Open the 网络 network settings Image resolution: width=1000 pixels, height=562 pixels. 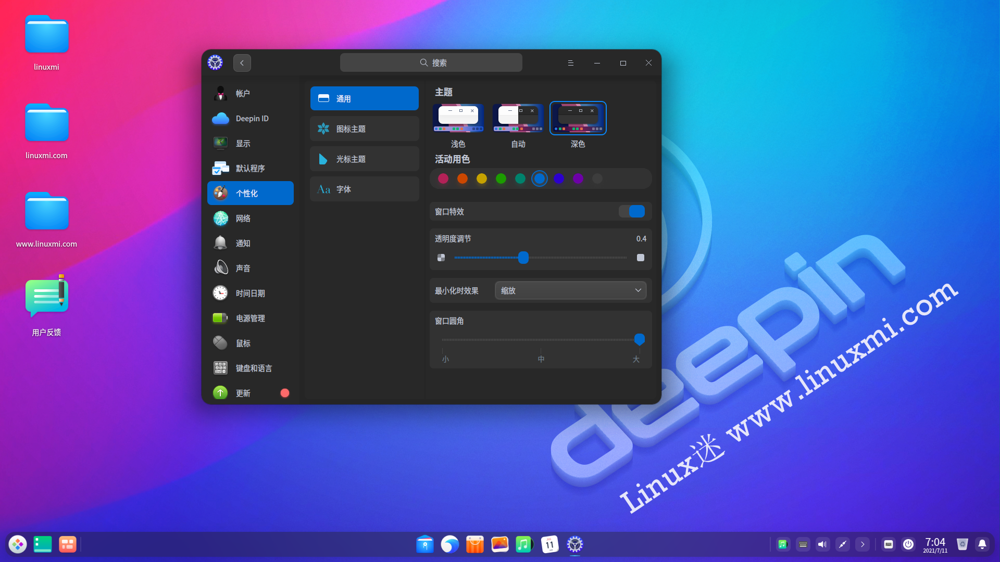click(x=251, y=218)
